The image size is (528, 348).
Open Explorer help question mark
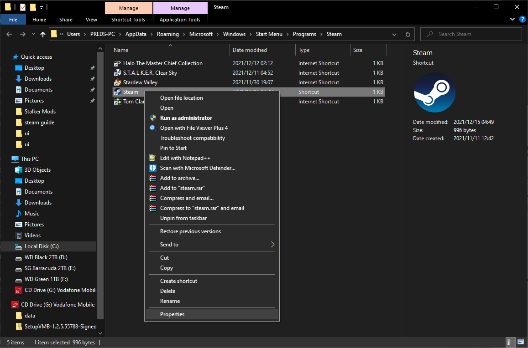tap(522, 20)
